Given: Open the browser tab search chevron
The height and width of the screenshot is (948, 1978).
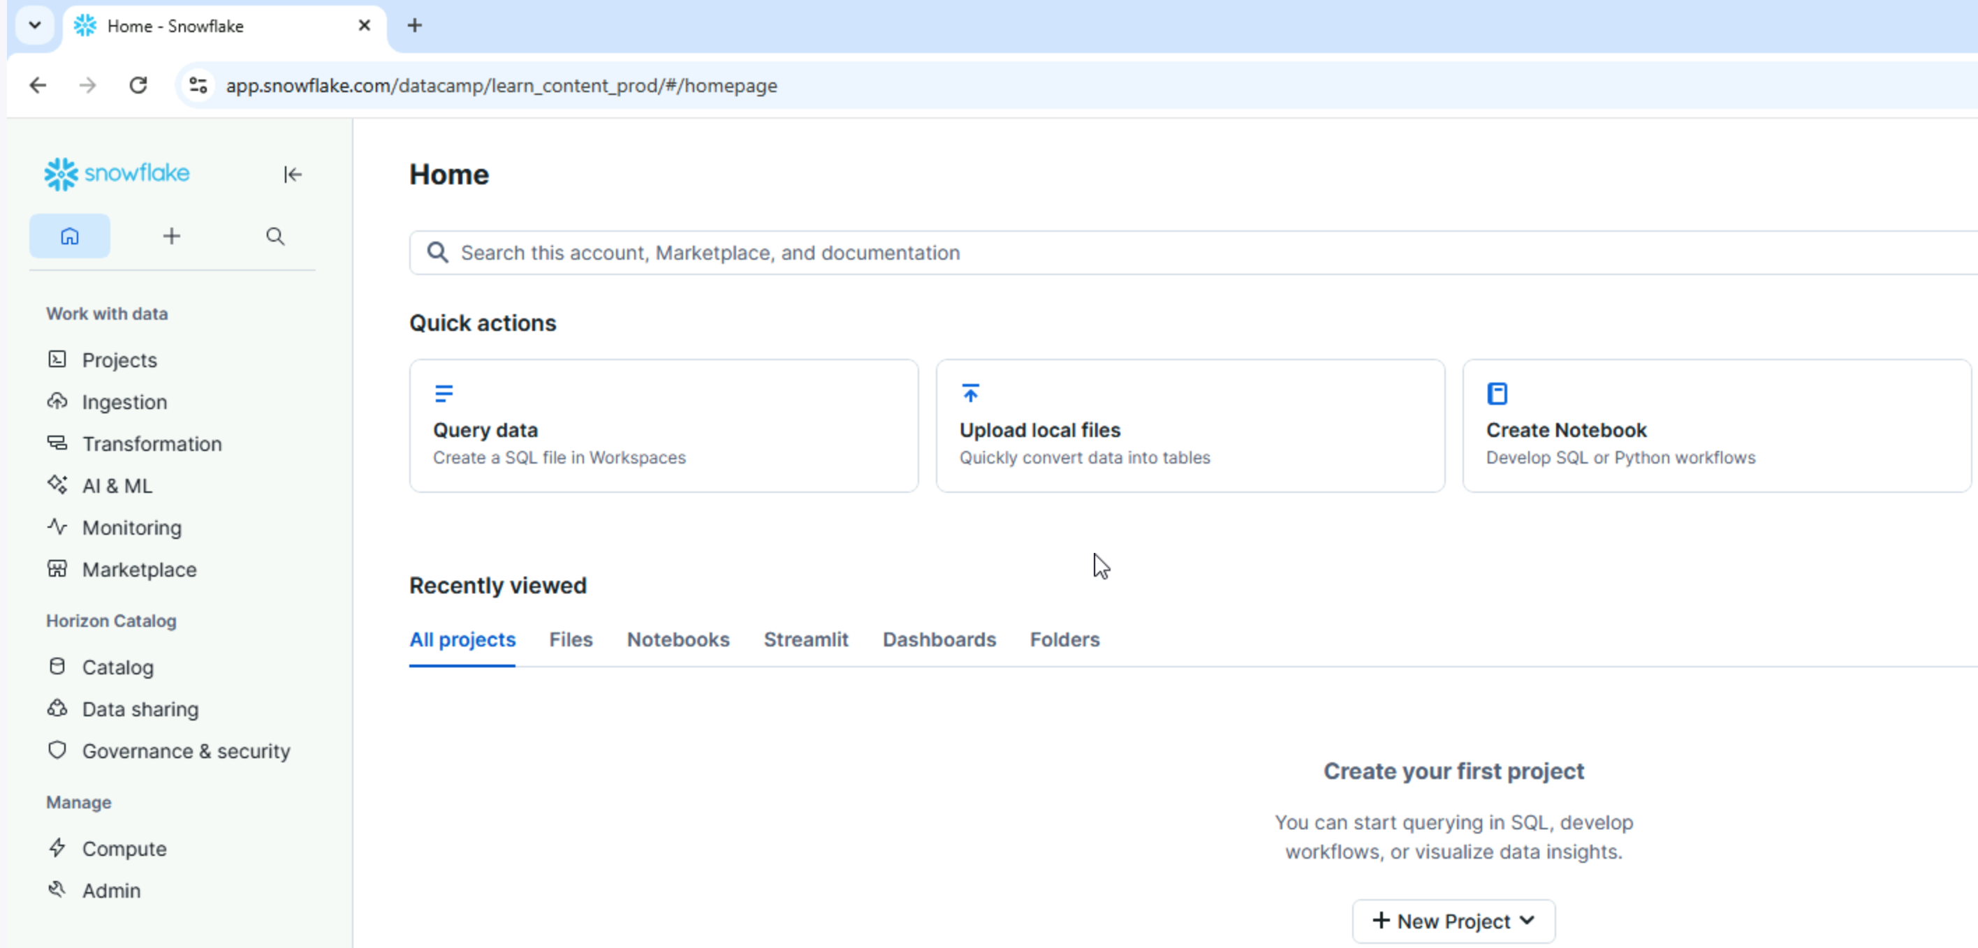Looking at the screenshot, I should click(34, 25).
